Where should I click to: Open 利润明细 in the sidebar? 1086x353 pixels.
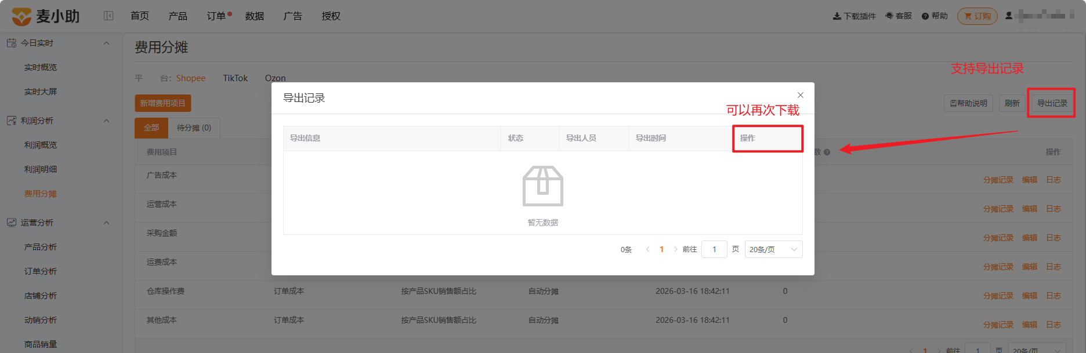(41, 169)
